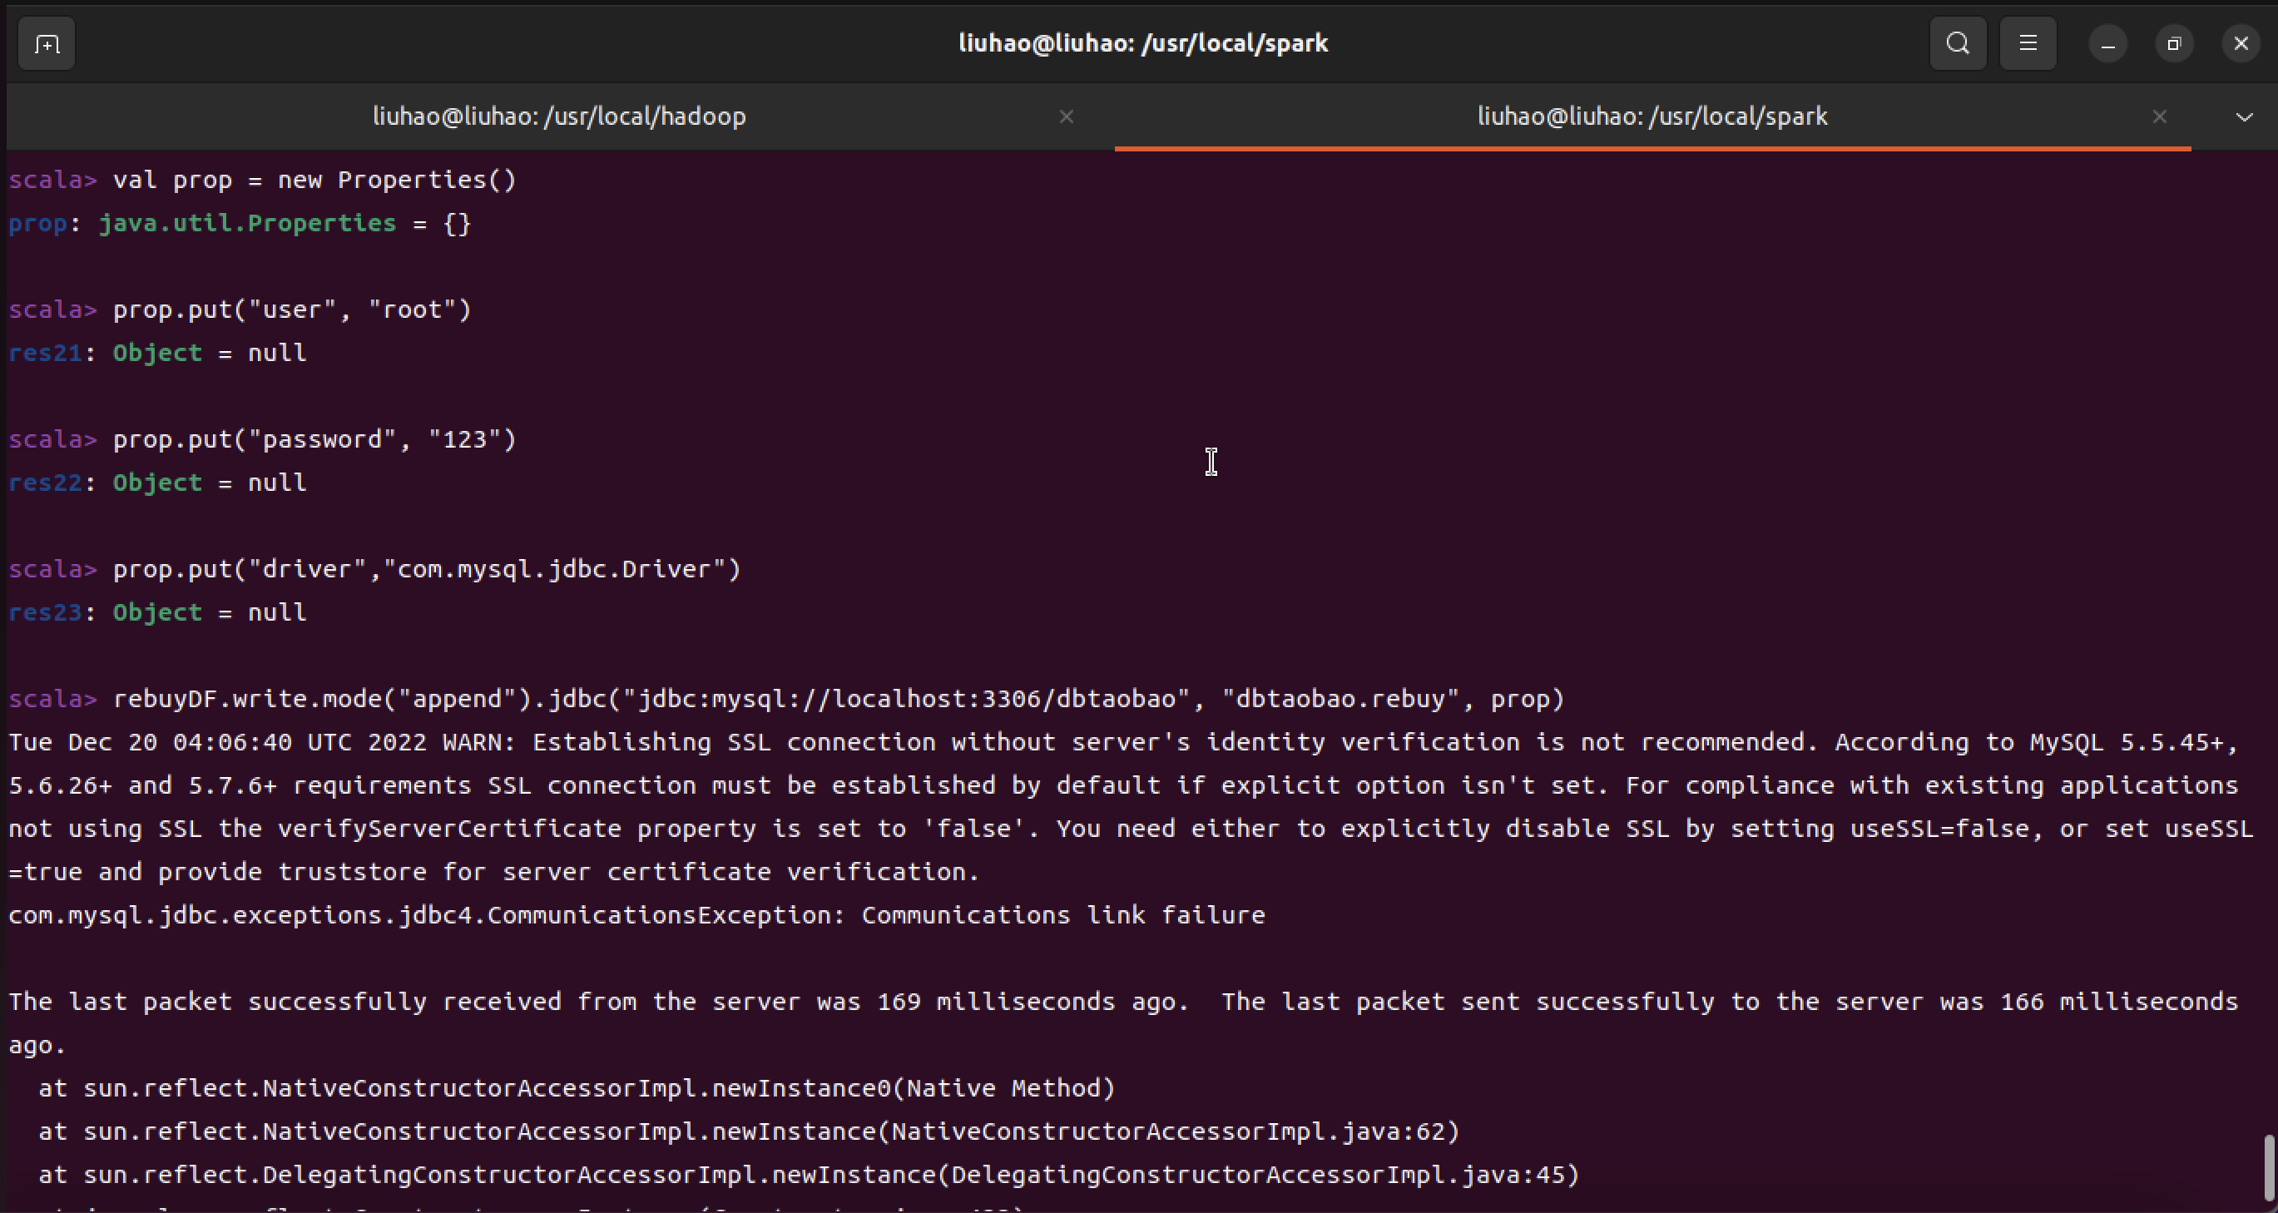
Task: Minimize the terminal window
Action: pyautogui.click(x=2107, y=43)
